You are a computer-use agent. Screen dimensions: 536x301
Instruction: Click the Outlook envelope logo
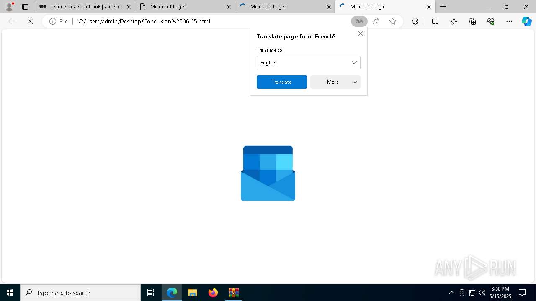pos(268,173)
